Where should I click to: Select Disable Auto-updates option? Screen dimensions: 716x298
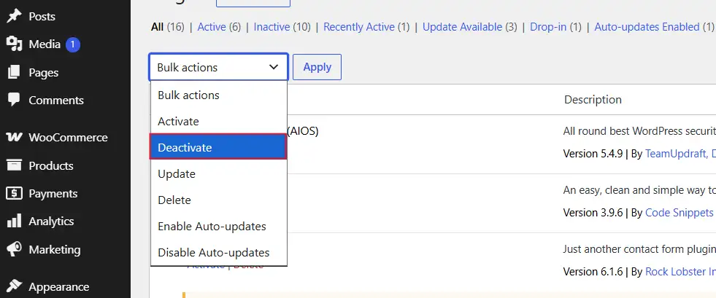point(219,252)
